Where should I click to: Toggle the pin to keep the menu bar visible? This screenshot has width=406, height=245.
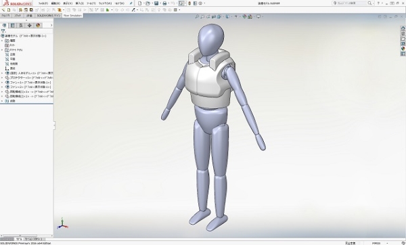(131, 3)
